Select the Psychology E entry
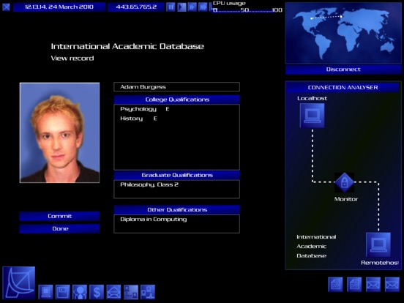Viewport: 404px width, 303px height. coord(144,109)
